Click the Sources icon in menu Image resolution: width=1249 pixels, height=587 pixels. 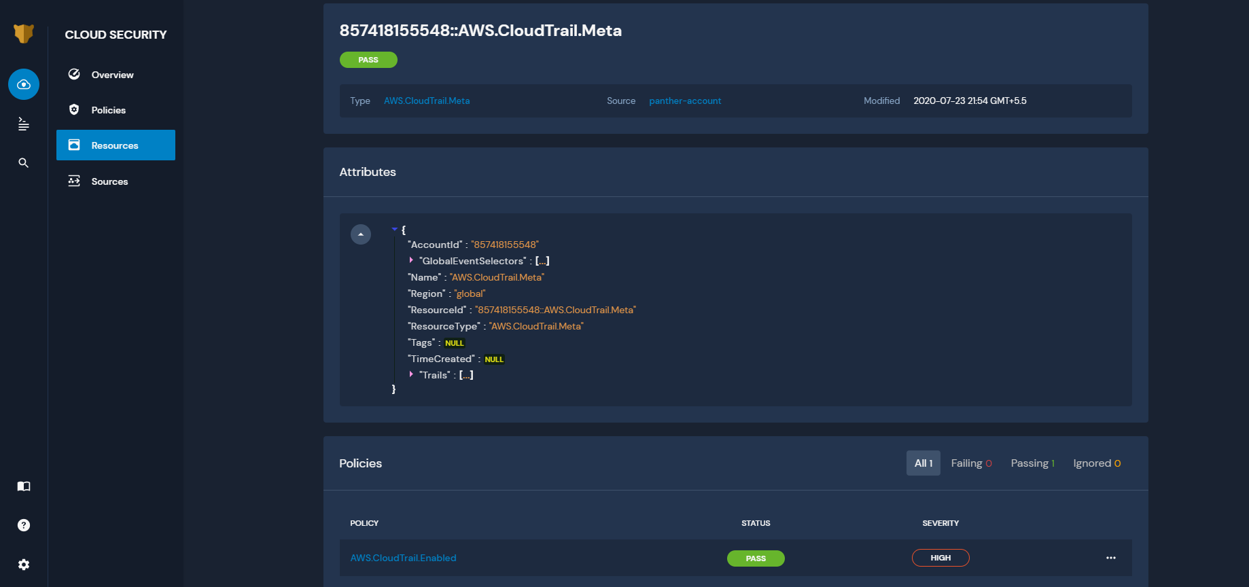(74, 181)
